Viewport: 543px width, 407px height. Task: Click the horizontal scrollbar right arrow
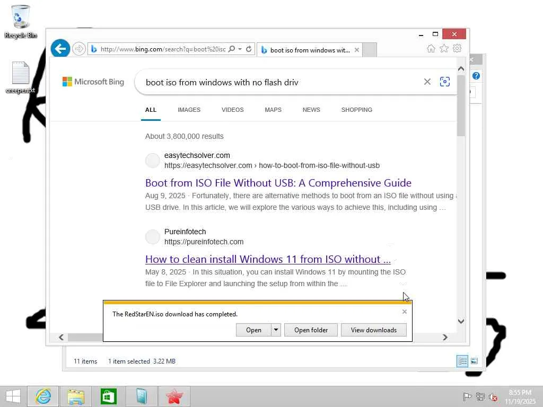coord(445,337)
